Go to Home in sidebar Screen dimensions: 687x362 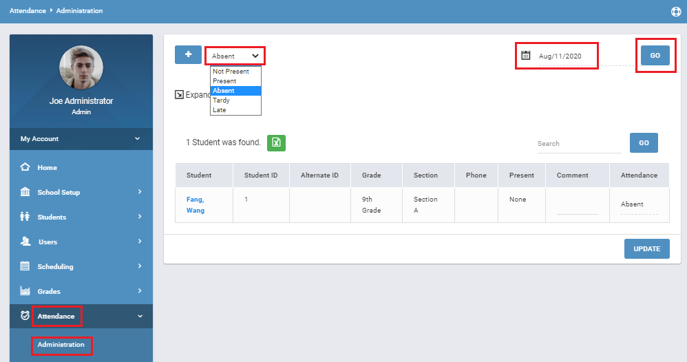tap(47, 167)
